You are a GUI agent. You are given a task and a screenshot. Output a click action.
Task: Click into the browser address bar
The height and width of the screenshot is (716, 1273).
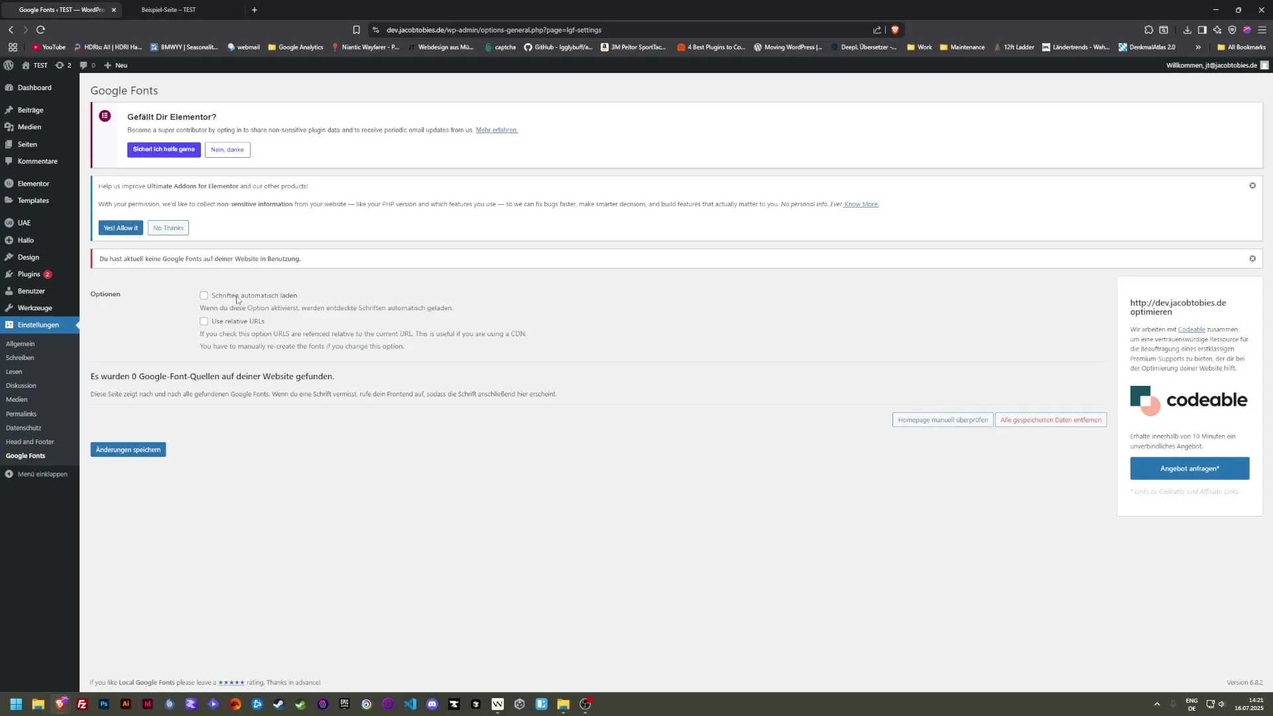[597, 30]
